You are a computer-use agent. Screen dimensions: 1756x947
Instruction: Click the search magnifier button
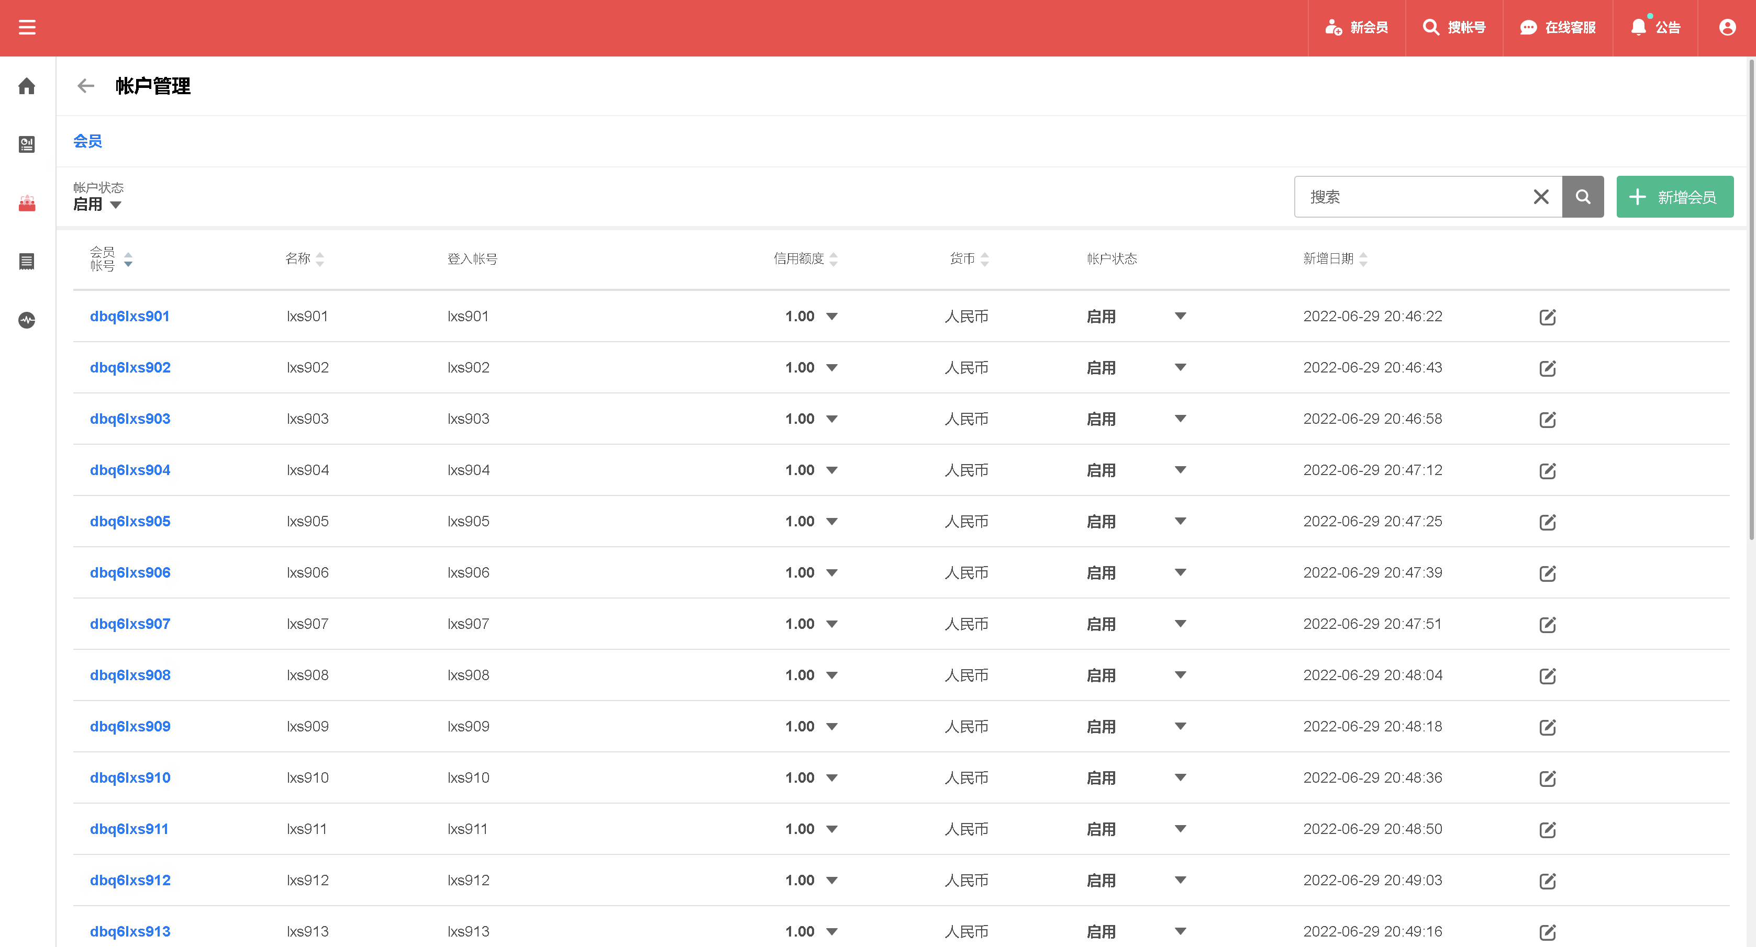pos(1583,197)
